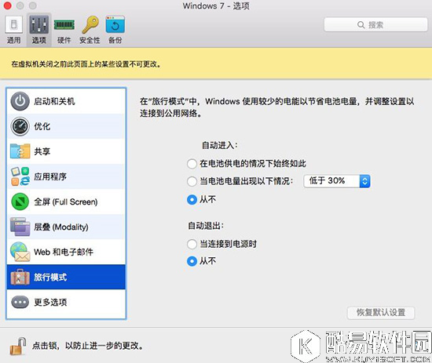
Task: Select 当连接到电源时 radio button
Action: tap(192, 244)
